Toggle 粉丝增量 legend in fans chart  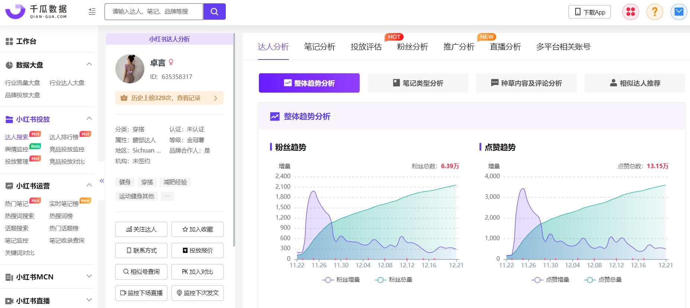341,280
